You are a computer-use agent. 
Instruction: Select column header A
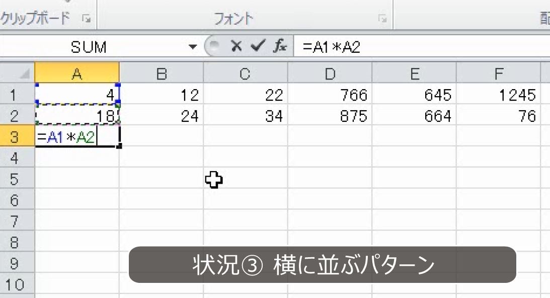pos(76,73)
